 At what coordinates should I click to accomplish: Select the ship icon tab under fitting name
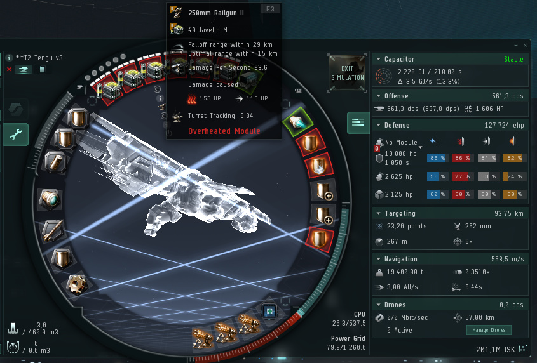pos(24,69)
